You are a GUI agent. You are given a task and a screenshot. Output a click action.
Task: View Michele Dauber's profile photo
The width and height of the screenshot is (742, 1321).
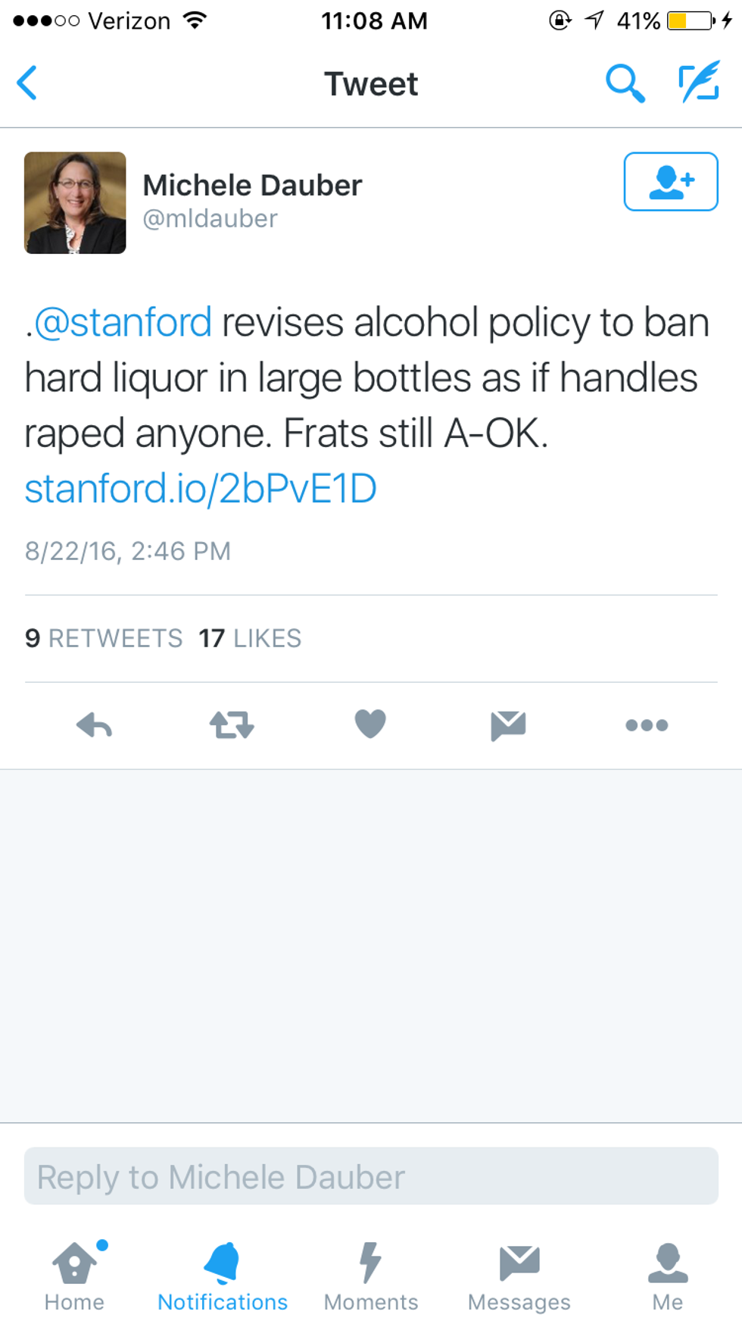(75, 203)
